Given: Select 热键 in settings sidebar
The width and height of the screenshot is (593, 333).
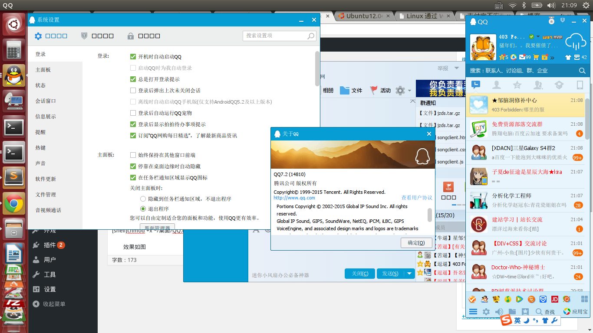Looking at the screenshot, I should coord(41,148).
